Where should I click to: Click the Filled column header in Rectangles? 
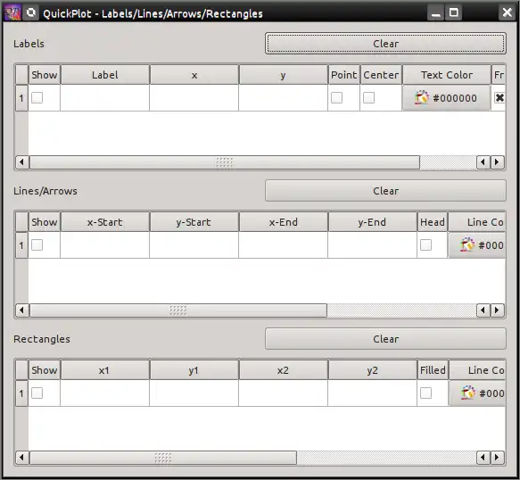[x=433, y=370]
